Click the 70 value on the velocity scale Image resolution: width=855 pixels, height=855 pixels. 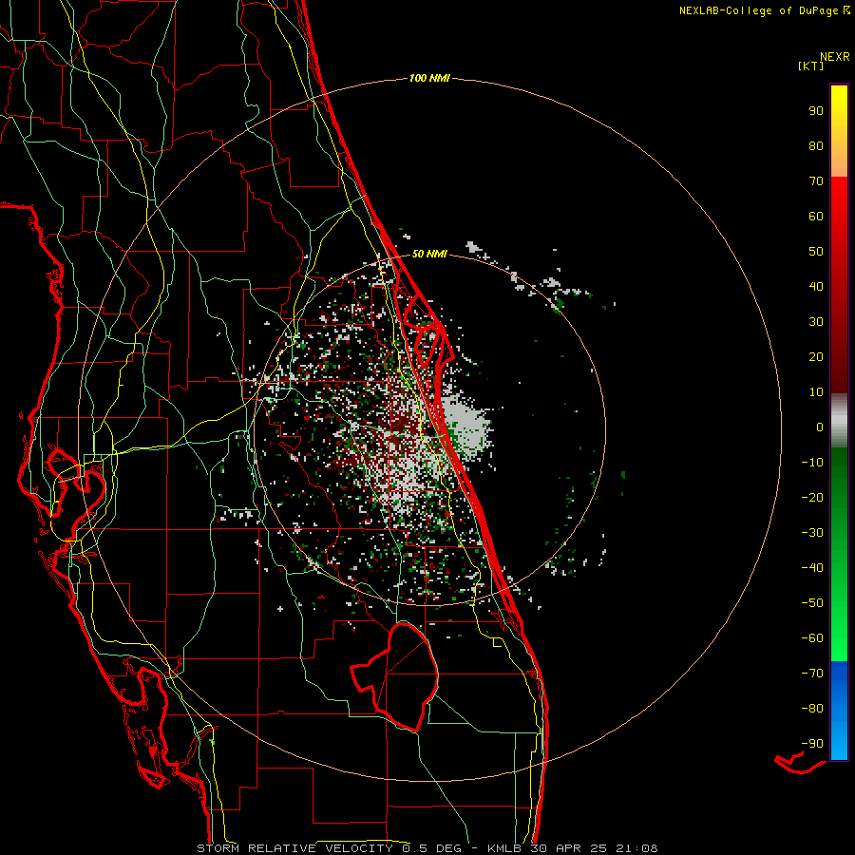[816, 181]
